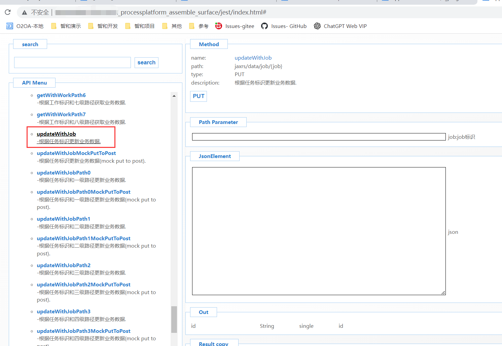The height and width of the screenshot is (346, 502).
Task: Click the insecure site warning icon
Action: 25,12
